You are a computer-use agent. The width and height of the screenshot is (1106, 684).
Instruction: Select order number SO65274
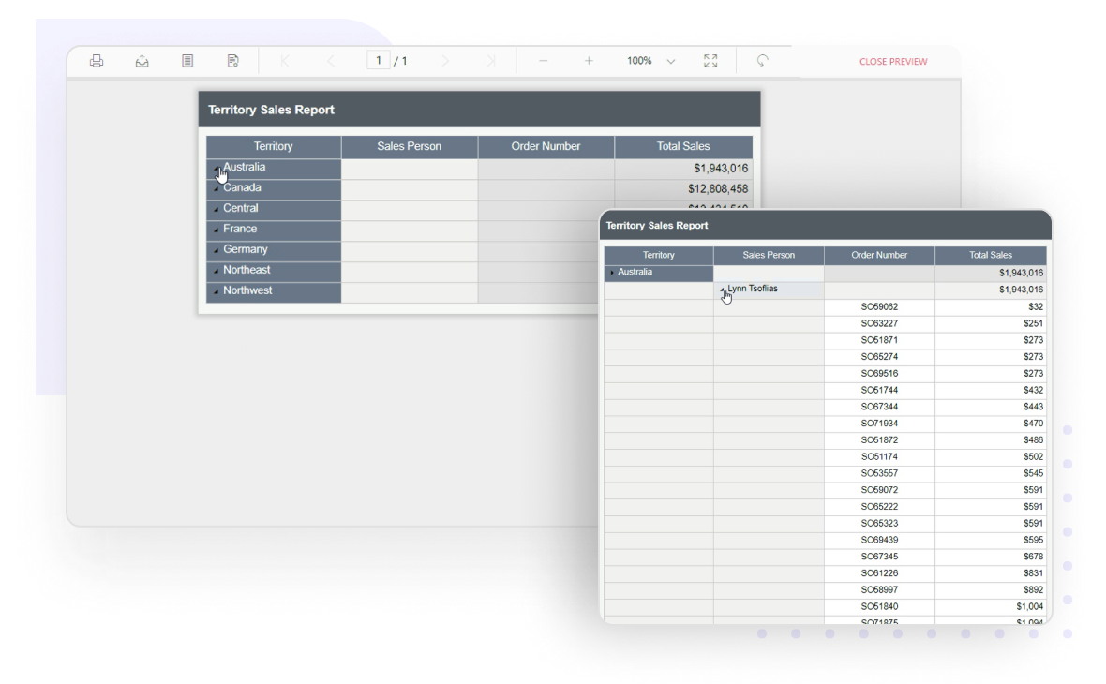[x=879, y=357]
